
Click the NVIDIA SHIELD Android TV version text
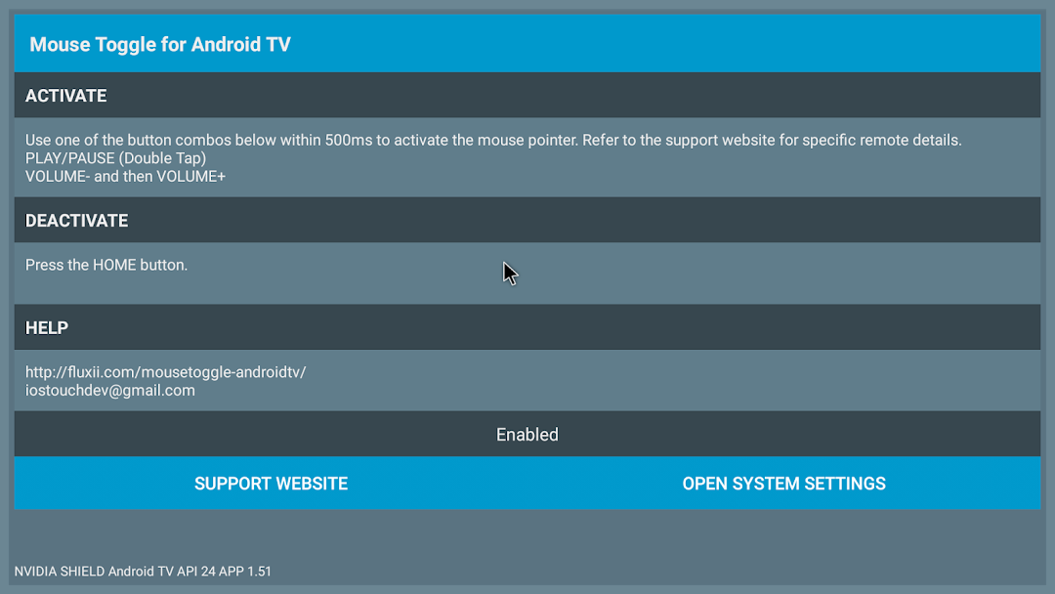click(x=143, y=572)
